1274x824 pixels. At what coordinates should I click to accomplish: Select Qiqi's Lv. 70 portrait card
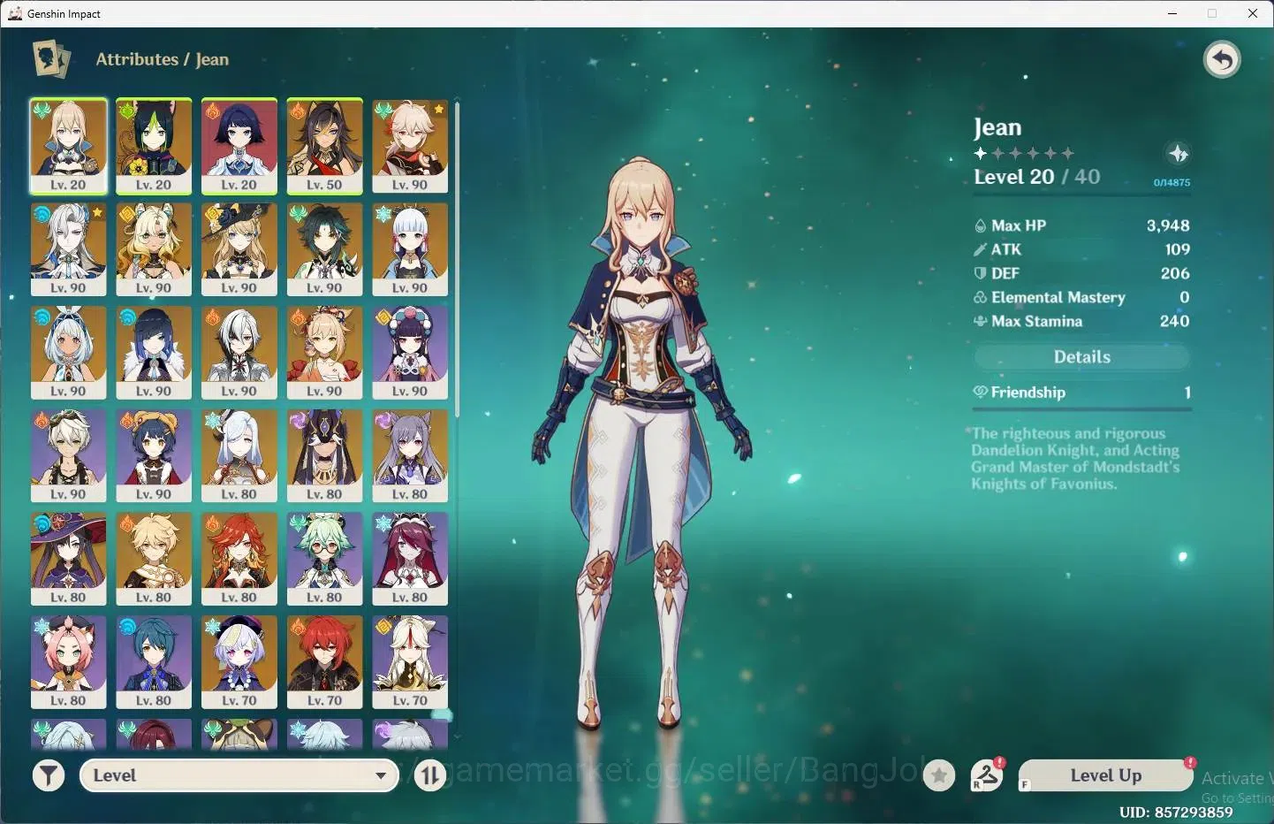coord(239,663)
